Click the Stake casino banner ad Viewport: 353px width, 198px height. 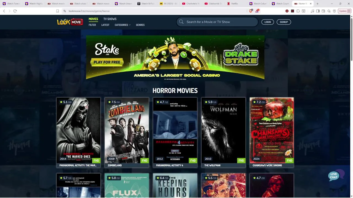pyautogui.click(x=175, y=57)
